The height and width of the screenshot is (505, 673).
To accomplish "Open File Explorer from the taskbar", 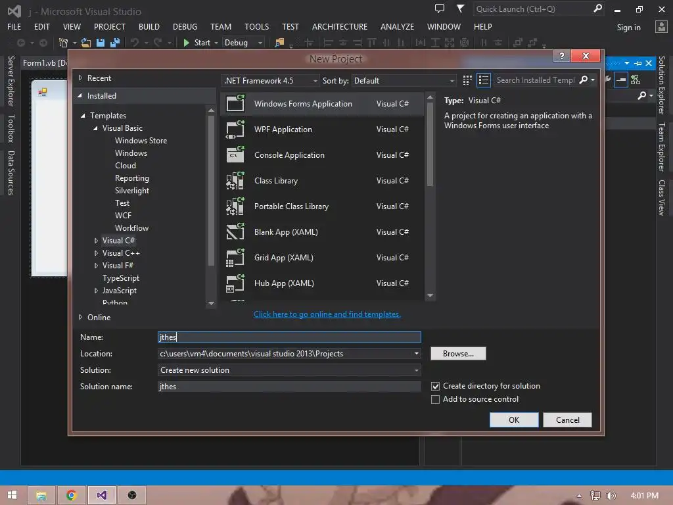I will 41,496.
